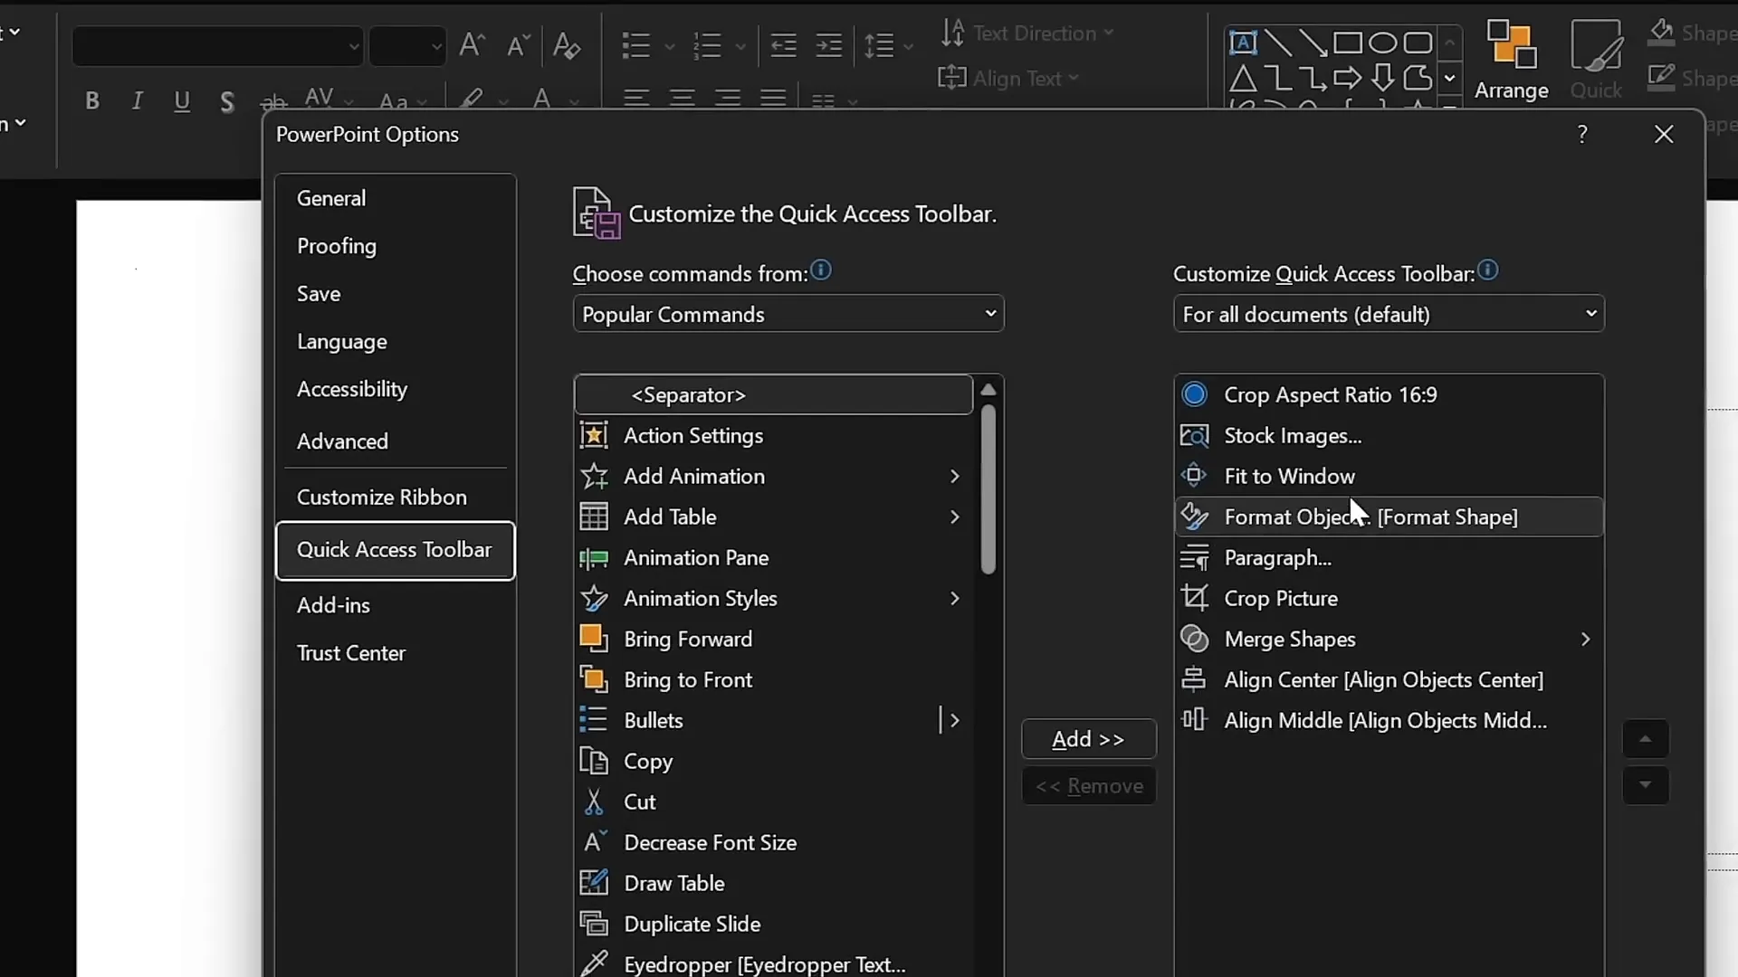Open the Save options category

click(396, 294)
